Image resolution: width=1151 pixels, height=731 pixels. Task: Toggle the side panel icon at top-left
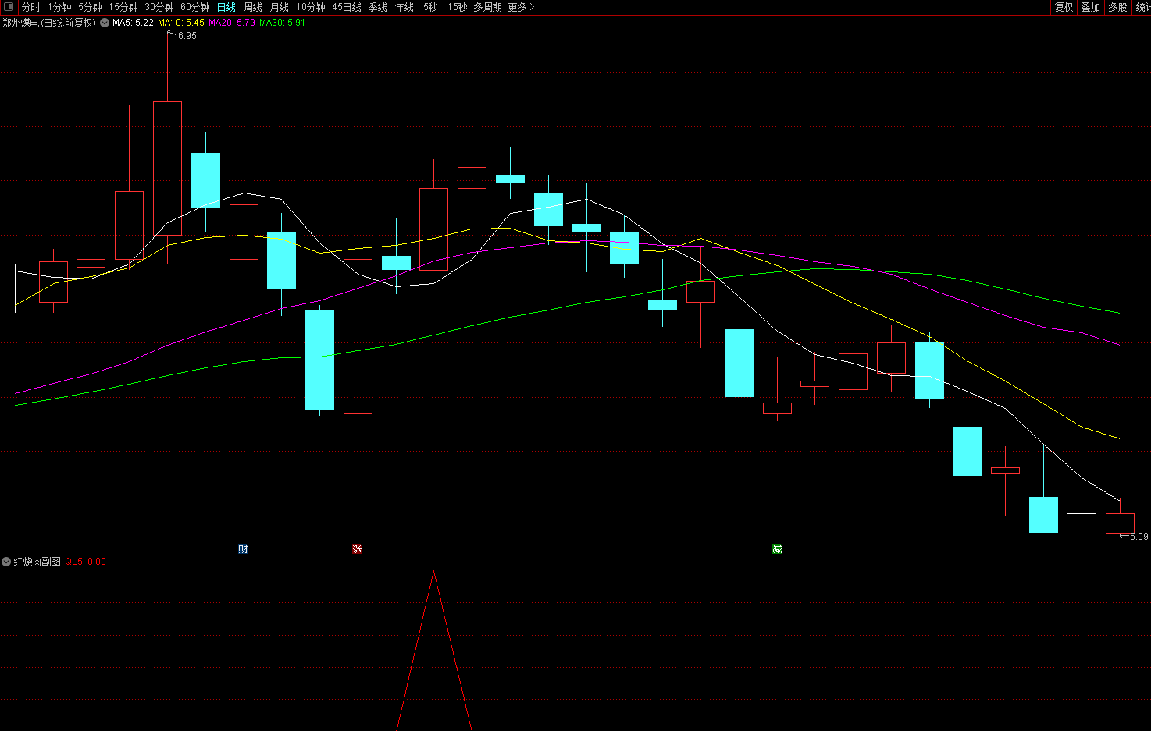[9, 7]
